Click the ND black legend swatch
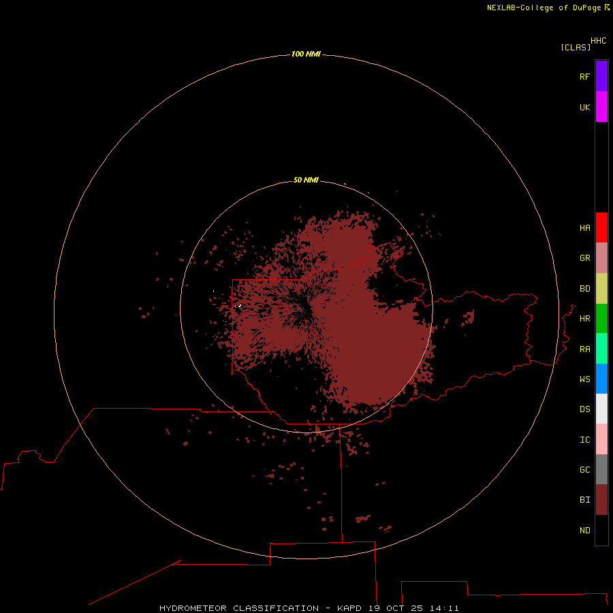The height and width of the screenshot is (613, 613). [x=601, y=530]
